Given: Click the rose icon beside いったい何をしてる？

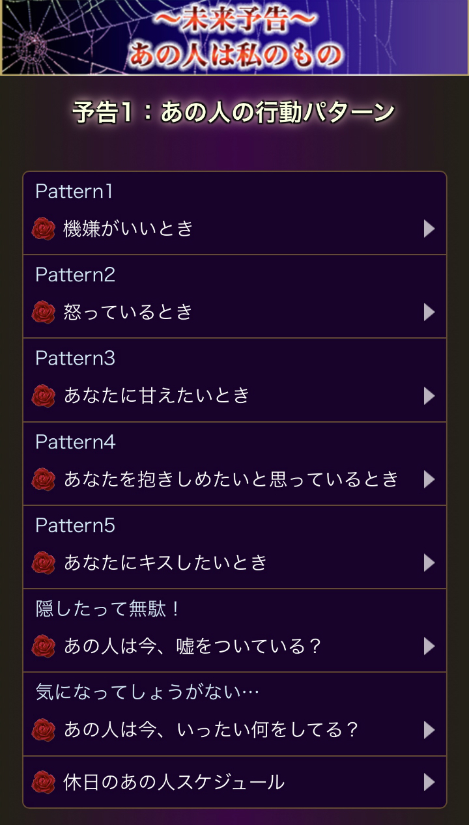Looking at the screenshot, I should tap(44, 729).
